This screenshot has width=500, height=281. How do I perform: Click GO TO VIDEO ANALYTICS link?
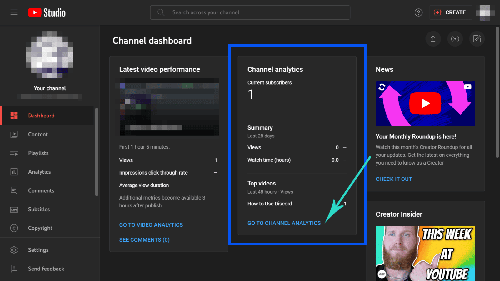coord(151,225)
